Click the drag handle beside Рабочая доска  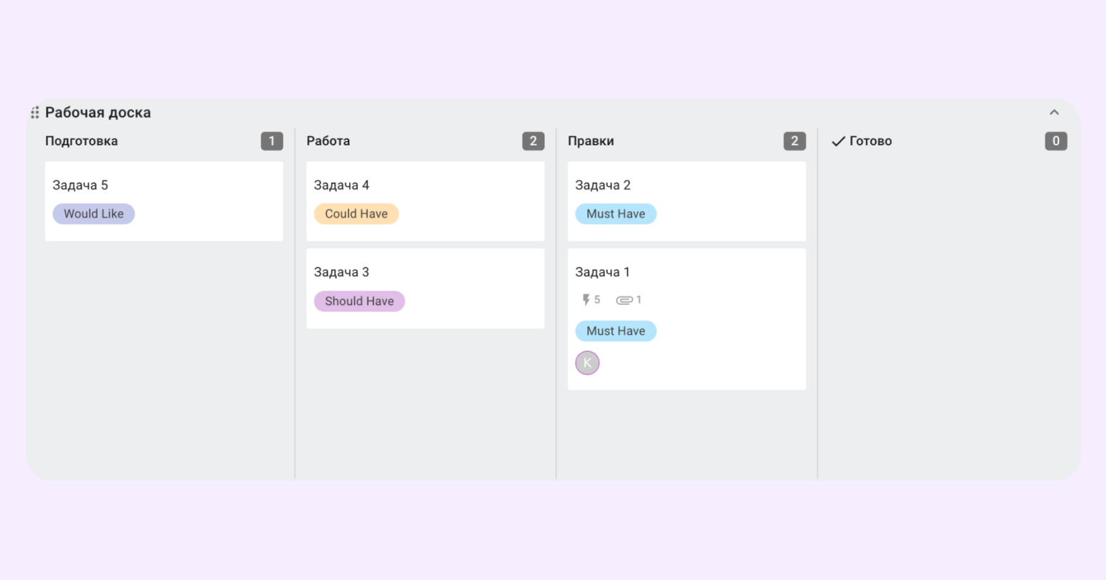coord(35,113)
